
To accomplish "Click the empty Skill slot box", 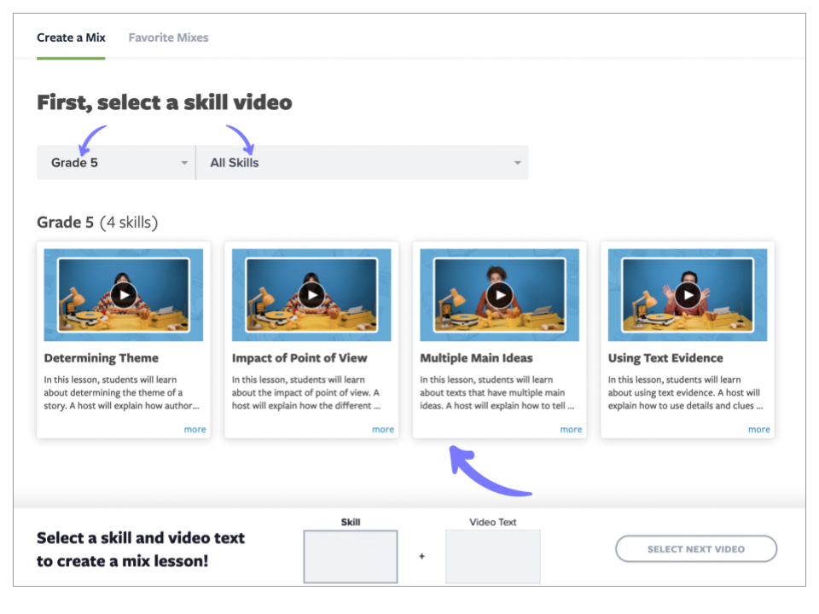I will pos(351,557).
